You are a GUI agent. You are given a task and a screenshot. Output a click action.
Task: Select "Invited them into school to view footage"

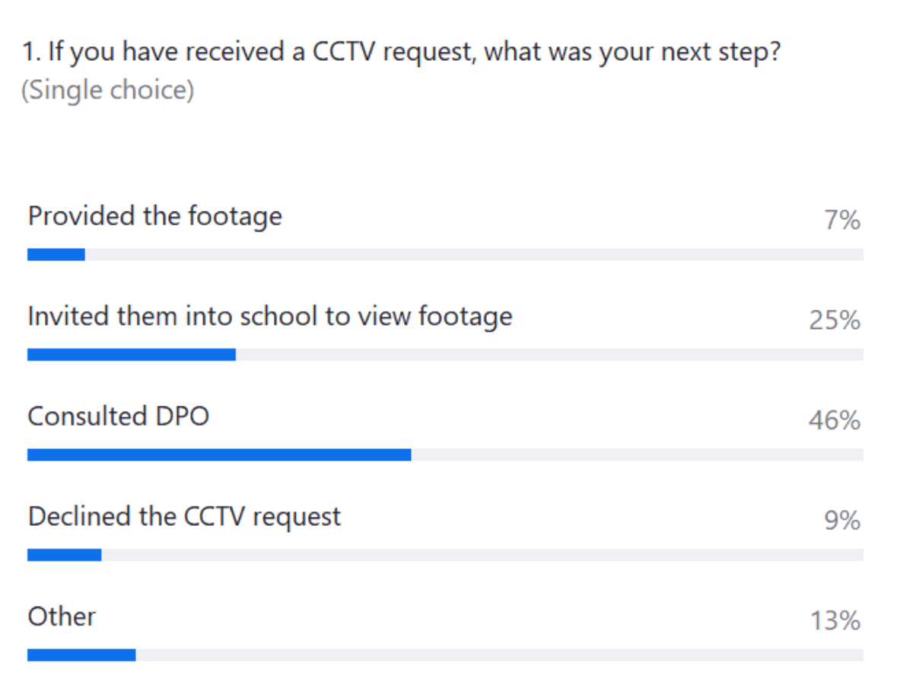(270, 317)
